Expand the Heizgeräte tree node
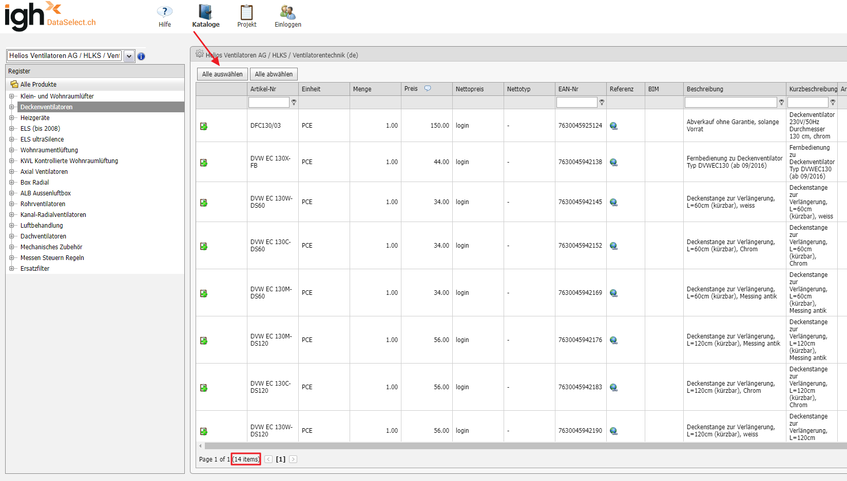 pyautogui.click(x=11, y=118)
